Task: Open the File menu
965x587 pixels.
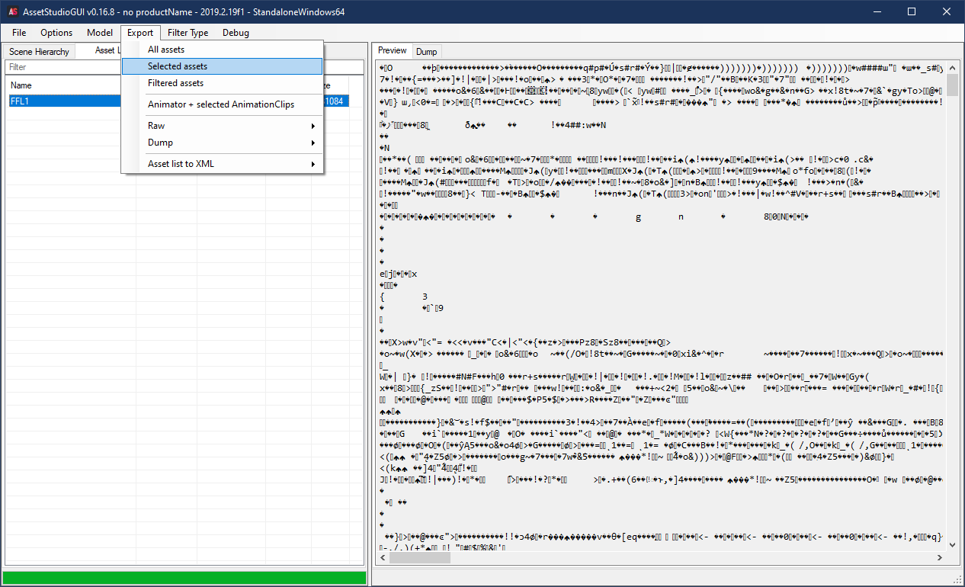Action: (19, 33)
